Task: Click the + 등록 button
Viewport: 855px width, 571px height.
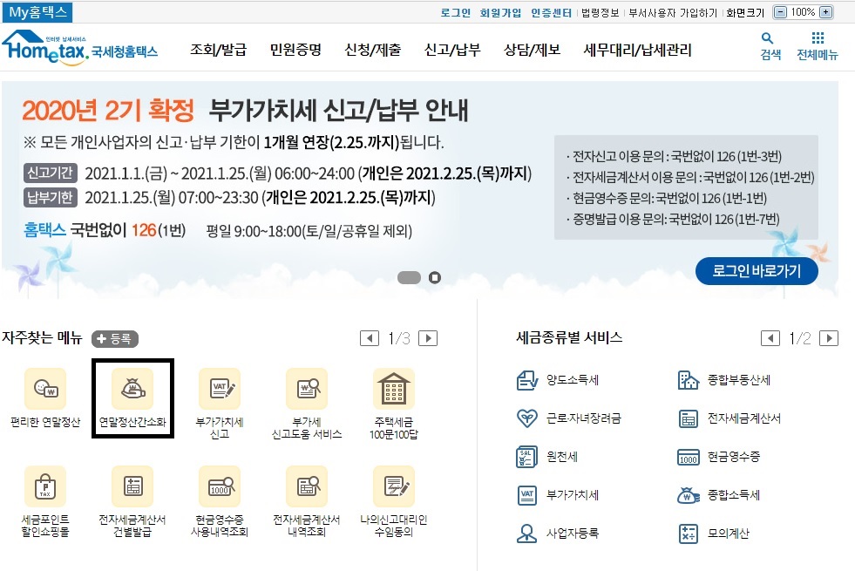Action: pos(114,338)
